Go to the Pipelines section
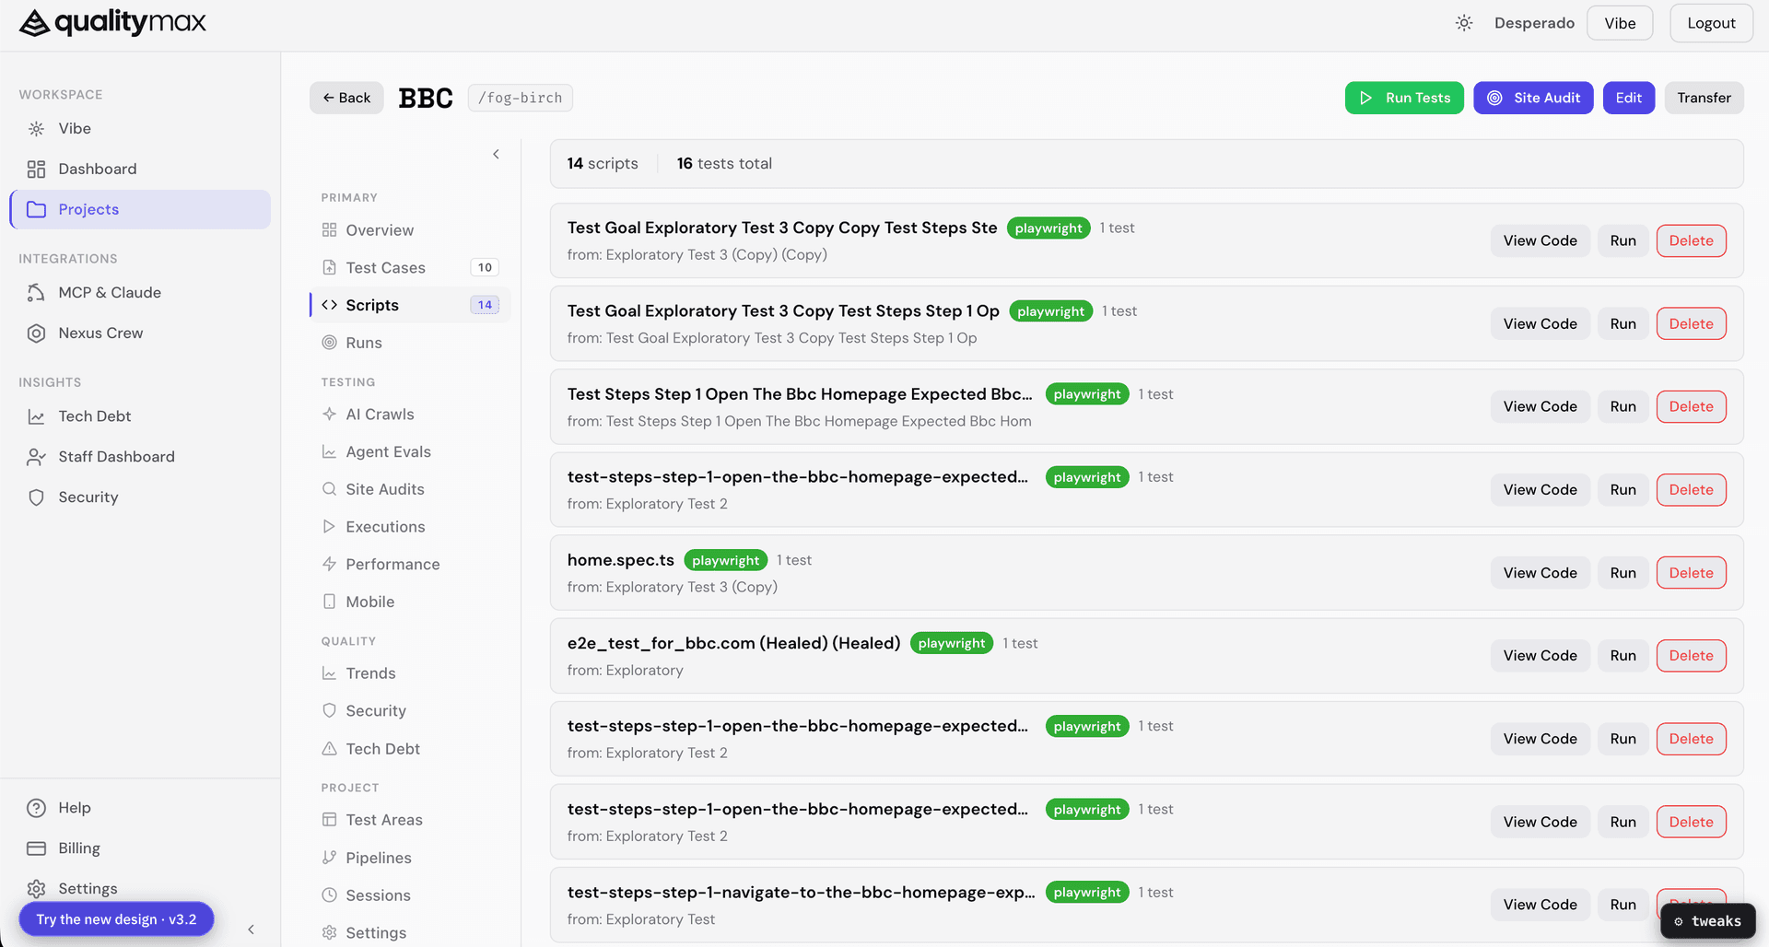 point(411,858)
